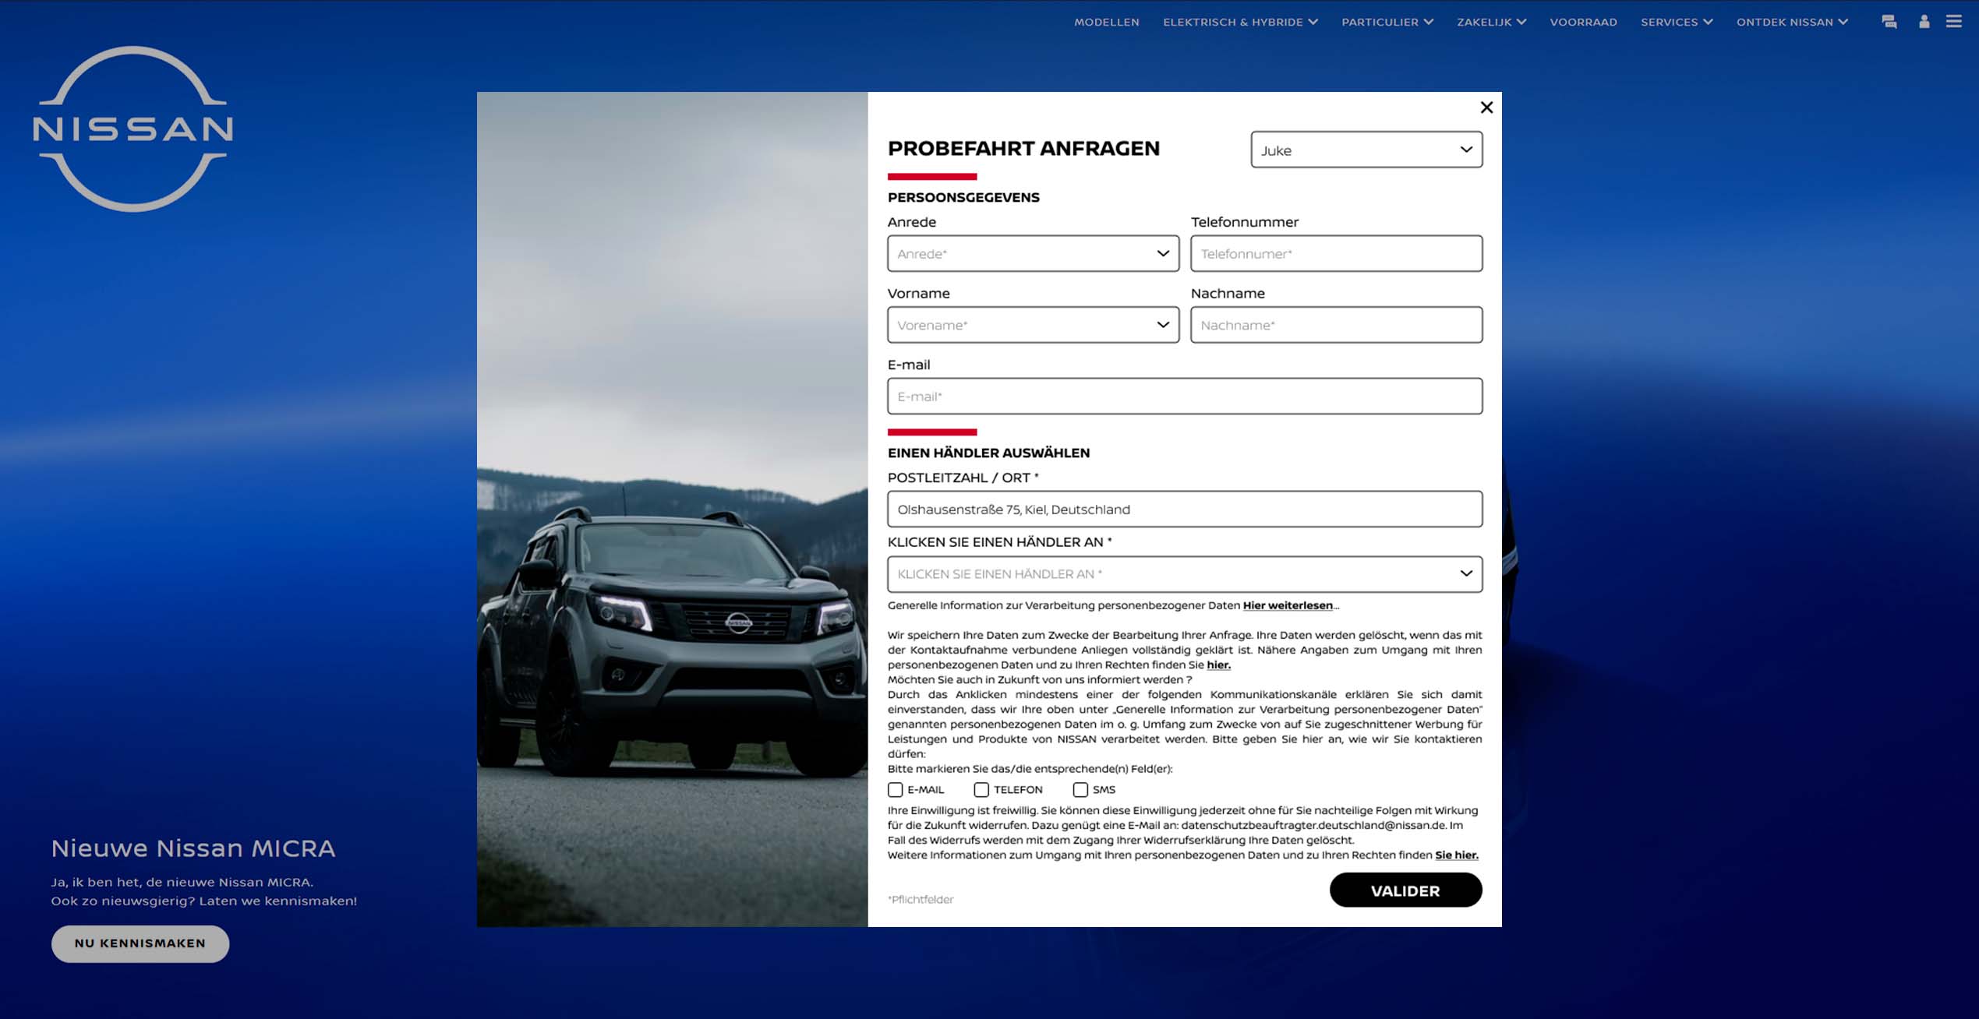
Task: Tick the TELEFON consent checkbox
Action: (x=981, y=789)
